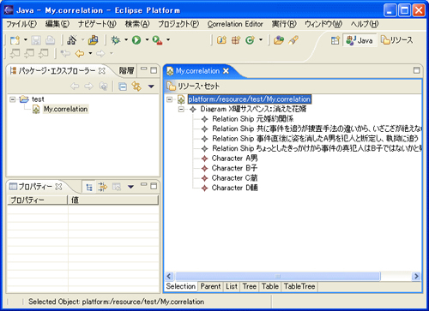Select the Character B子 item
Screen dimensions: 429x311
click(x=234, y=168)
